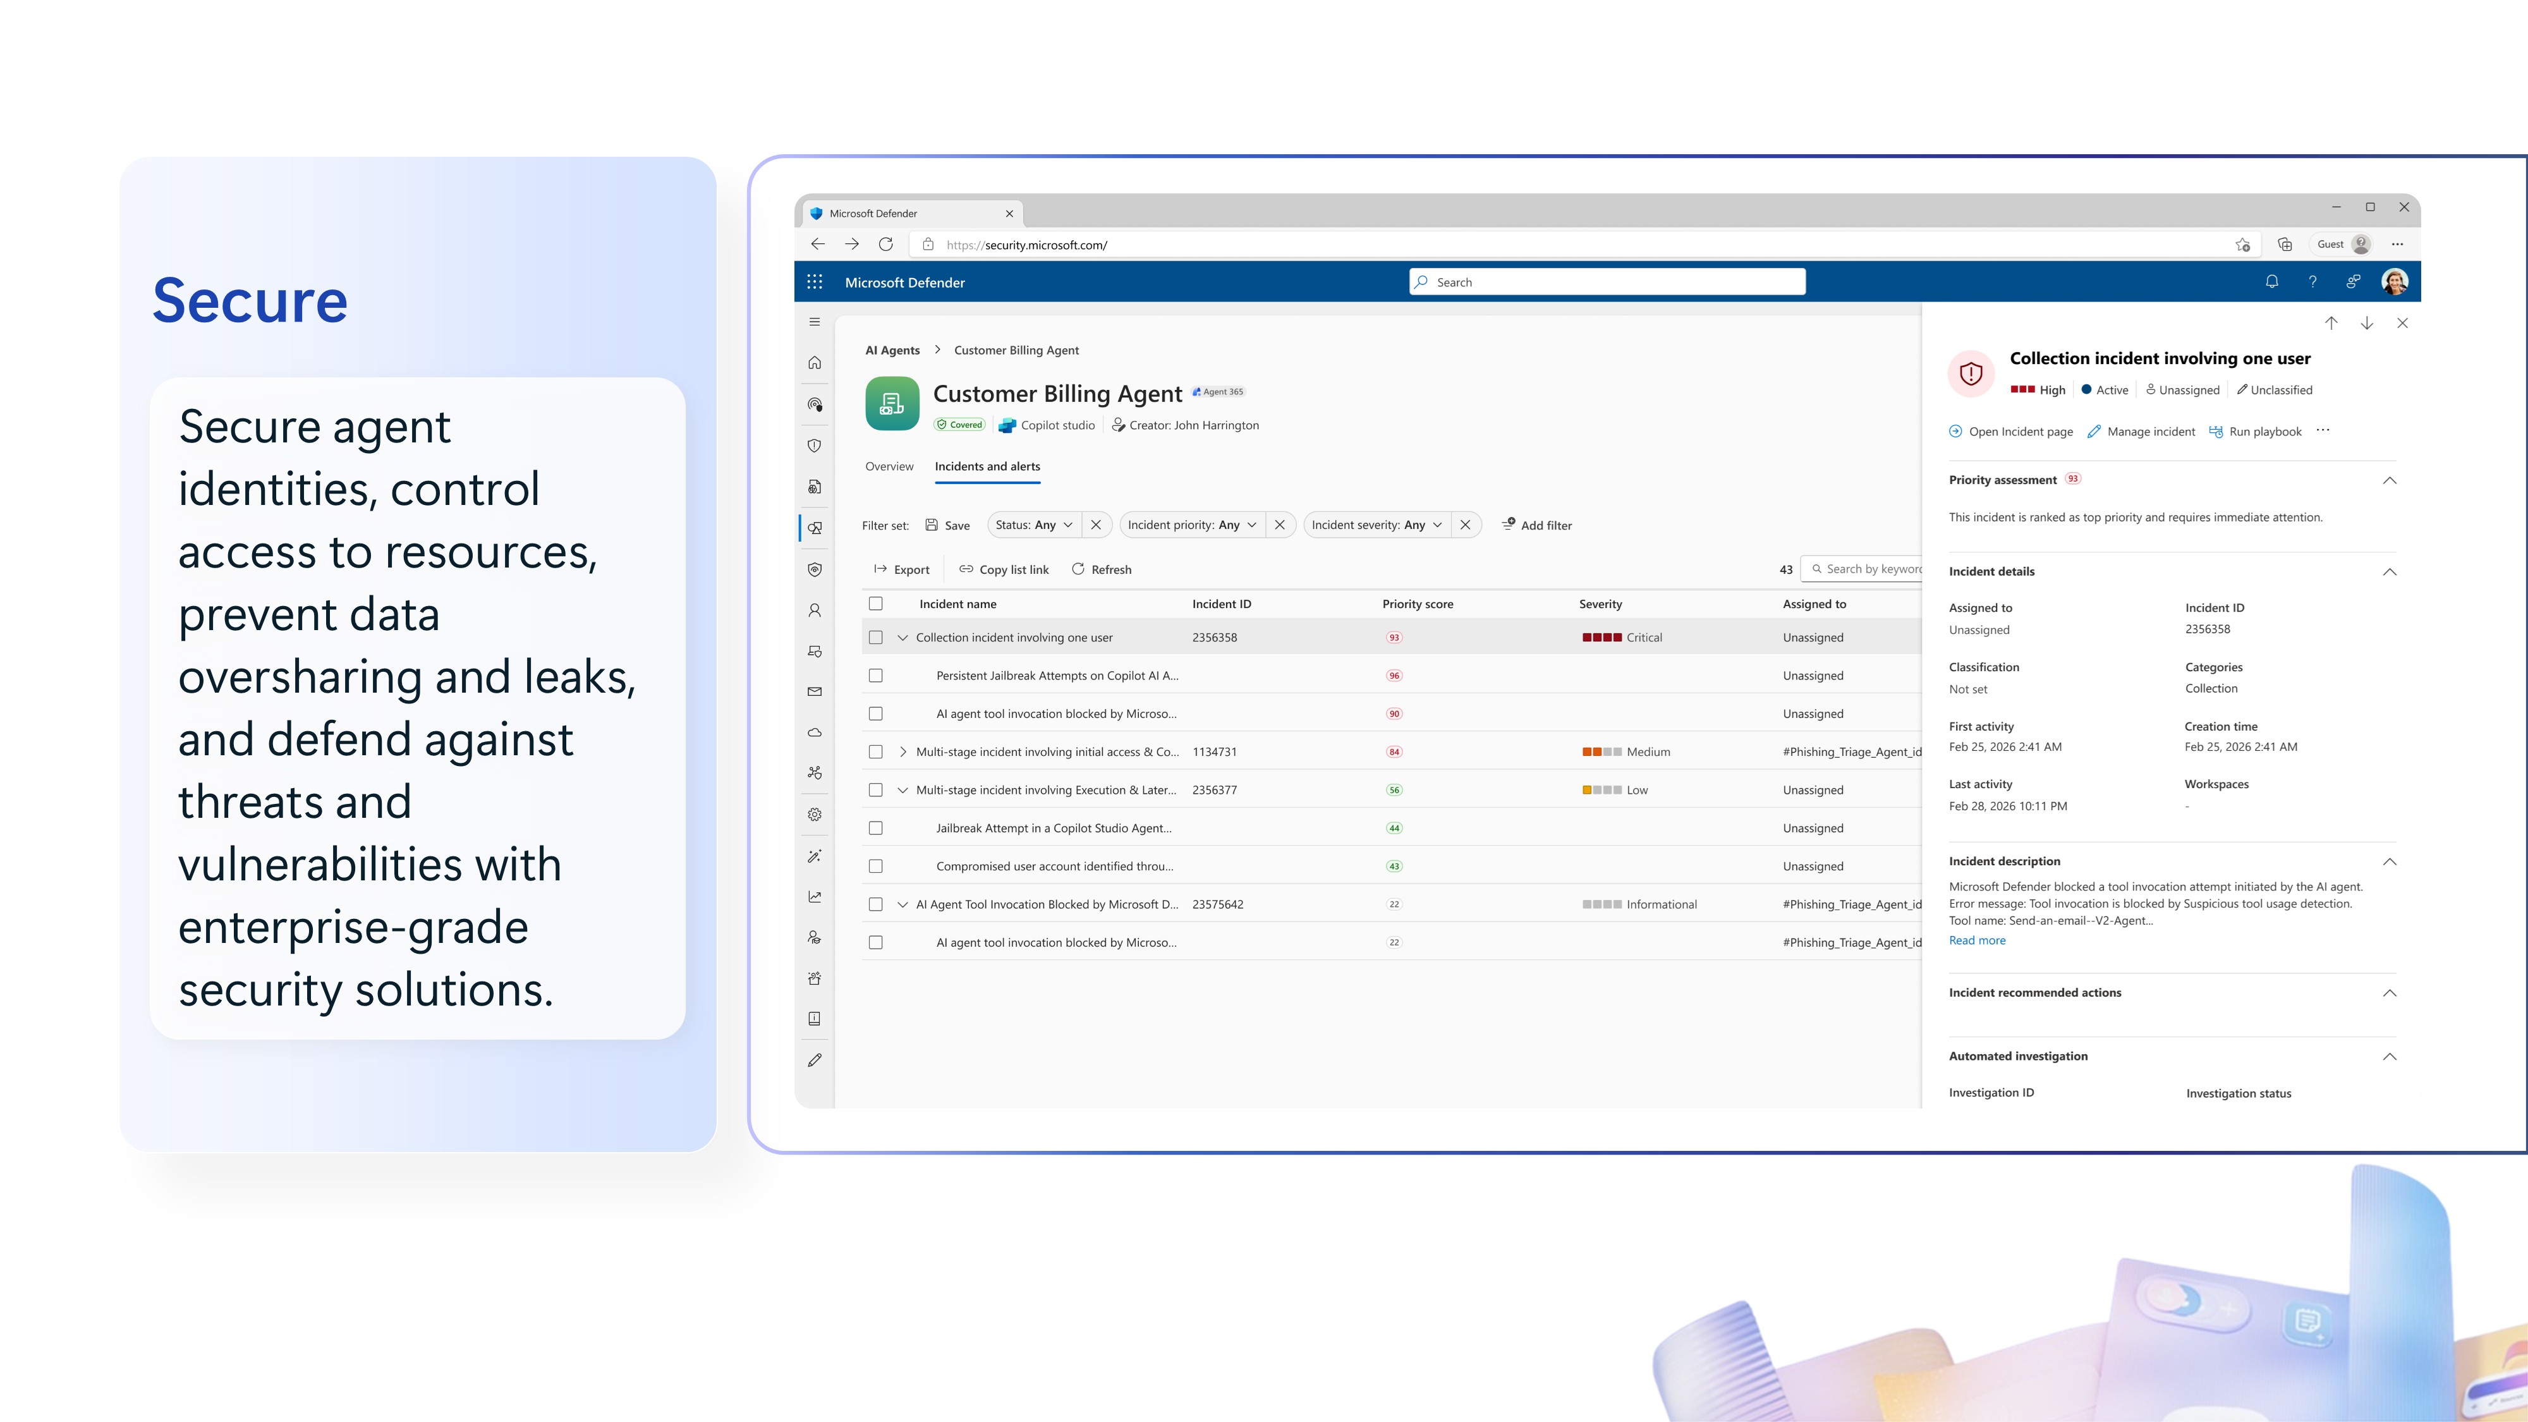The width and height of the screenshot is (2528, 1422).
Task: Click the Read more link
Action: pyautogui.click(x=1976, y=940)
